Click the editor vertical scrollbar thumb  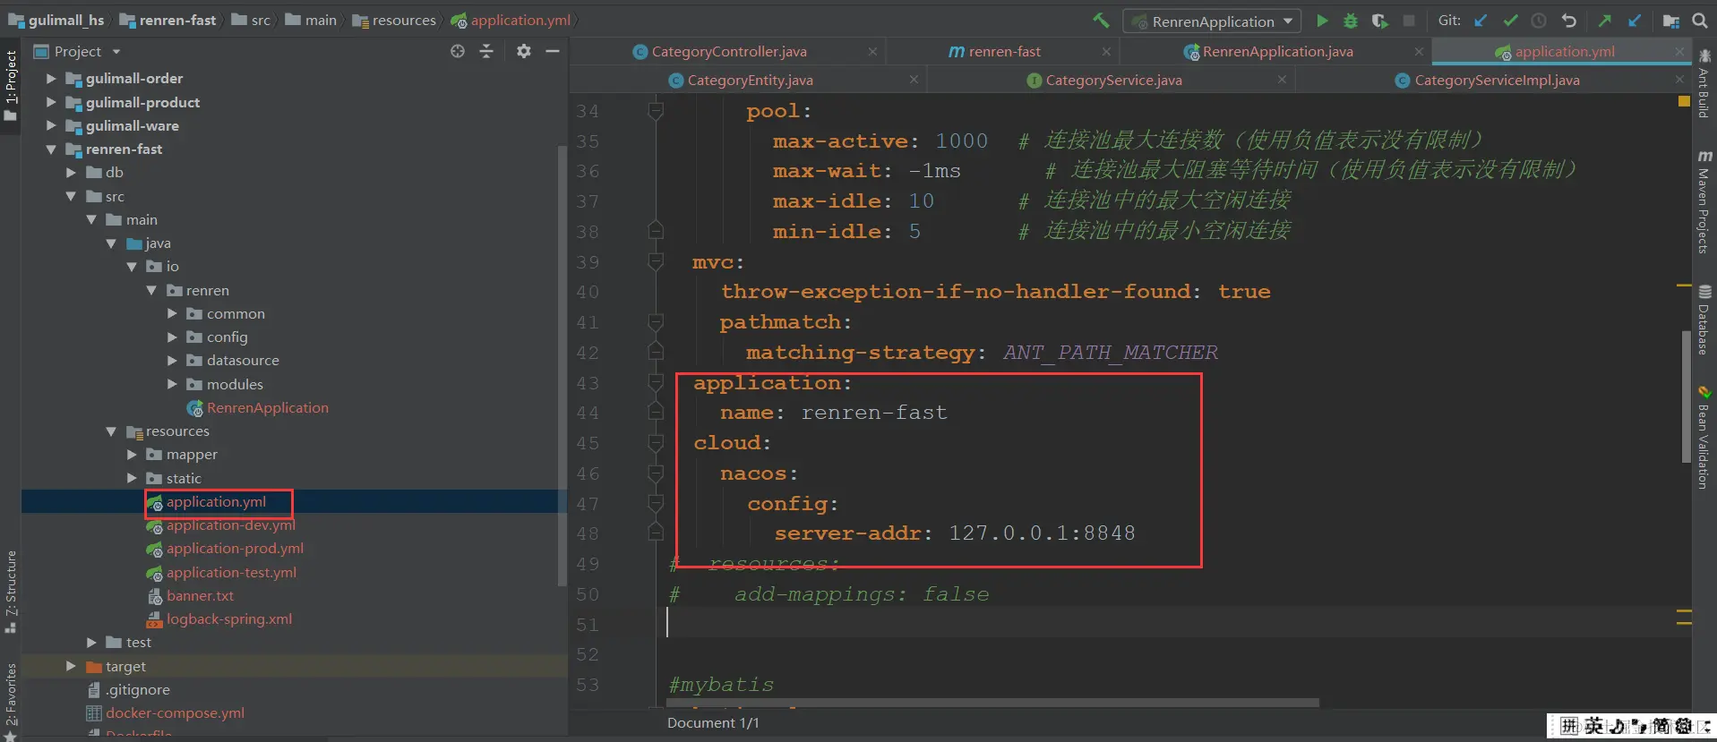(x=1685, y=397)
